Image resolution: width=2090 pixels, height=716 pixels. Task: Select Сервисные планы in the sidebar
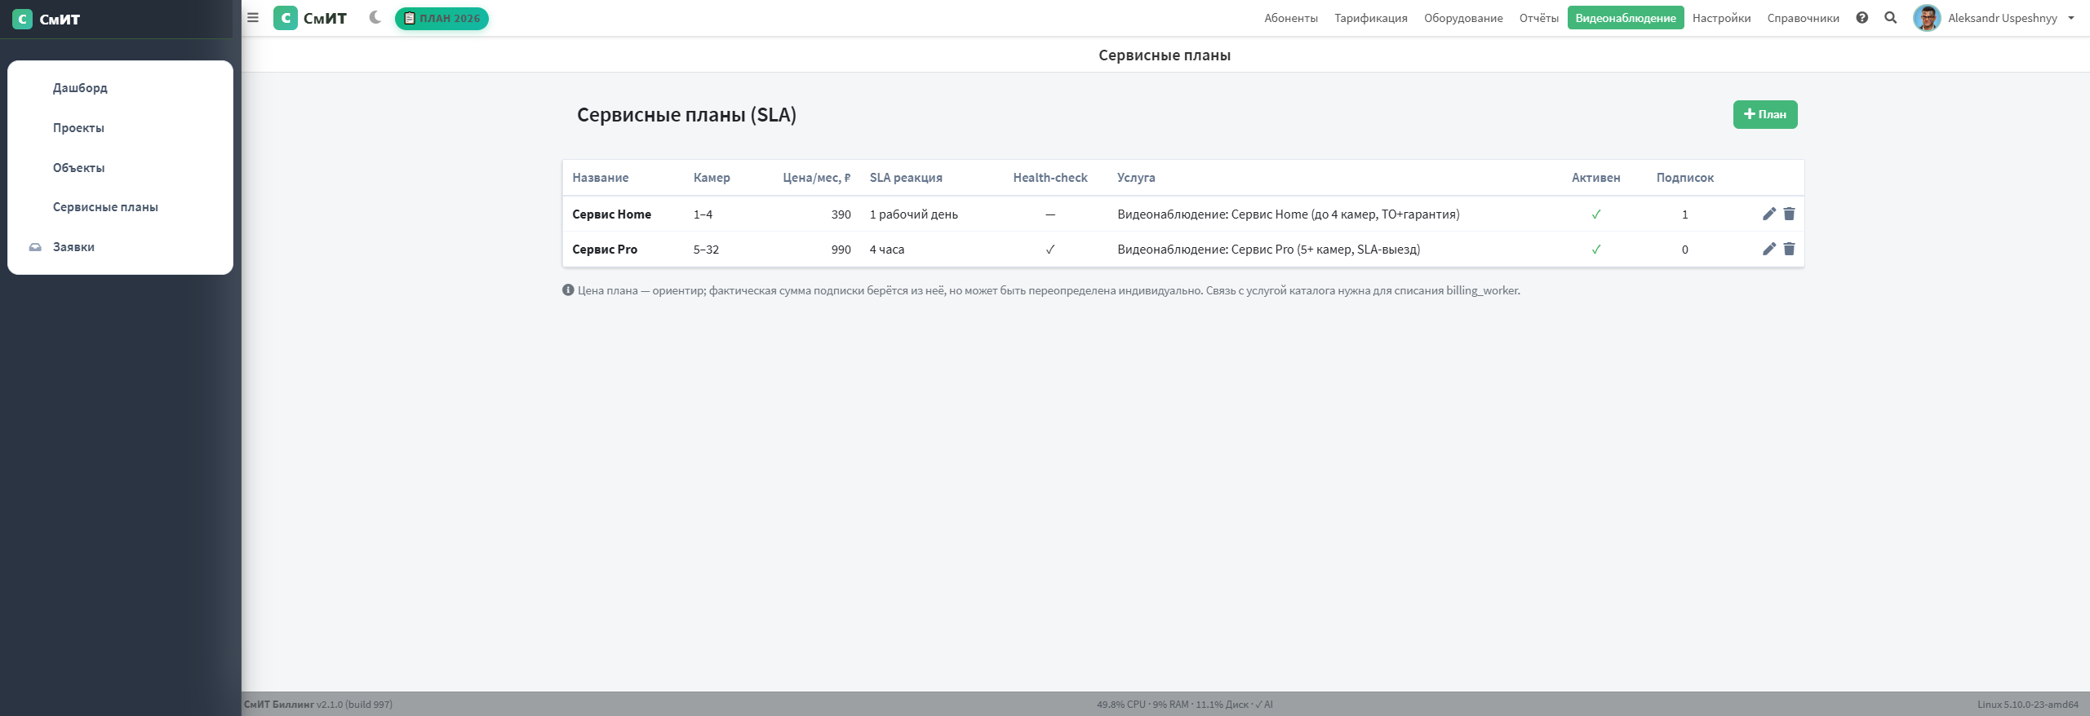point(105,207)
